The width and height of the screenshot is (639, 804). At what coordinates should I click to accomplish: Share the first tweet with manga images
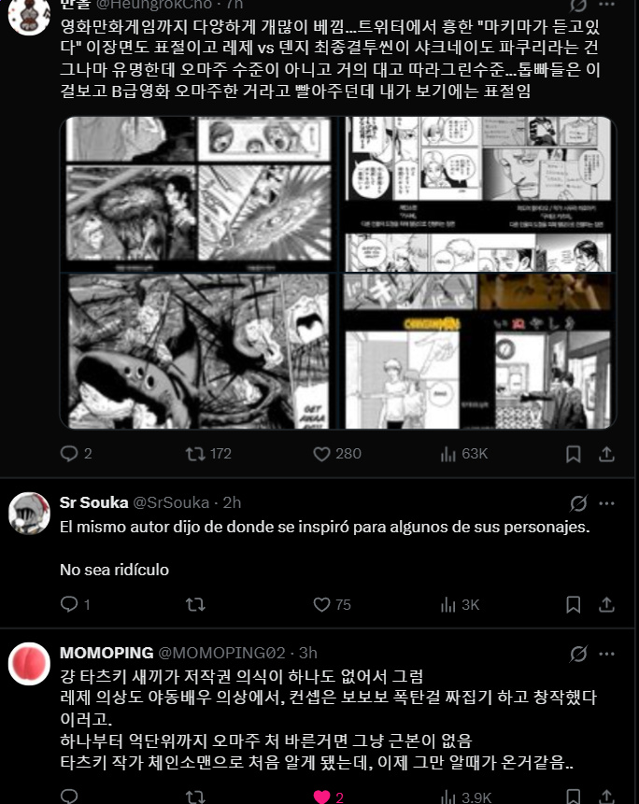pyautogui.click(x=606, y=454)
